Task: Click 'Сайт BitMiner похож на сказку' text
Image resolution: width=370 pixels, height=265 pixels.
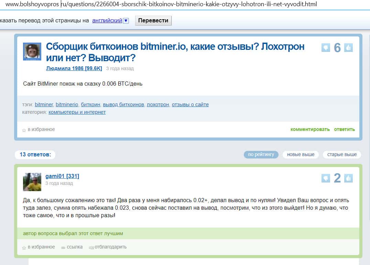Action: pyautogui.click(x=62, y=84)
